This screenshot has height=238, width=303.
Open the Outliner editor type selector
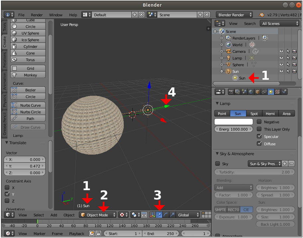coord(220,24)
